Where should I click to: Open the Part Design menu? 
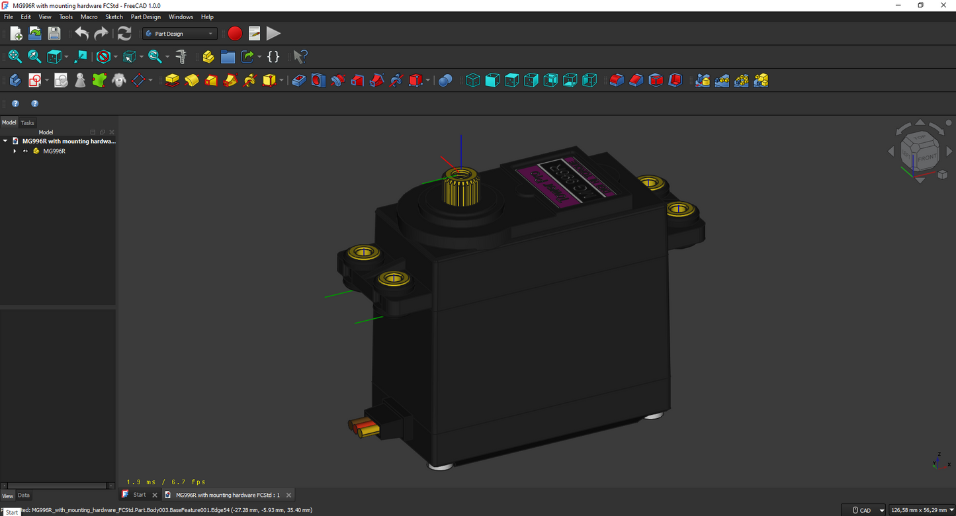pyautogui.click(x=146, y=17)
